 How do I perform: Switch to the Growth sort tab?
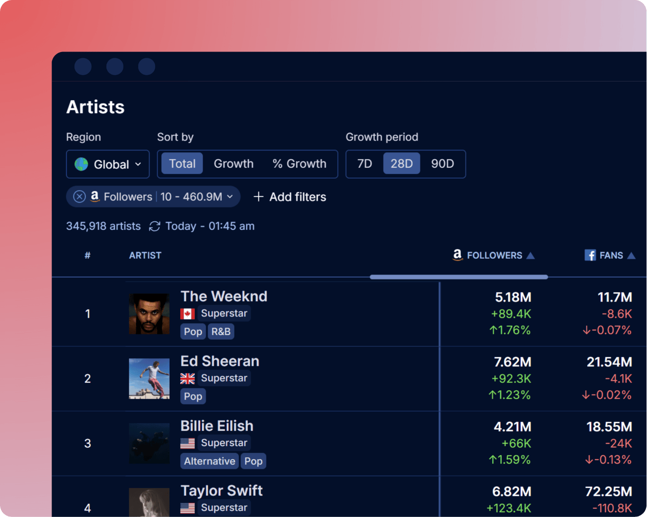click(234, 164)
